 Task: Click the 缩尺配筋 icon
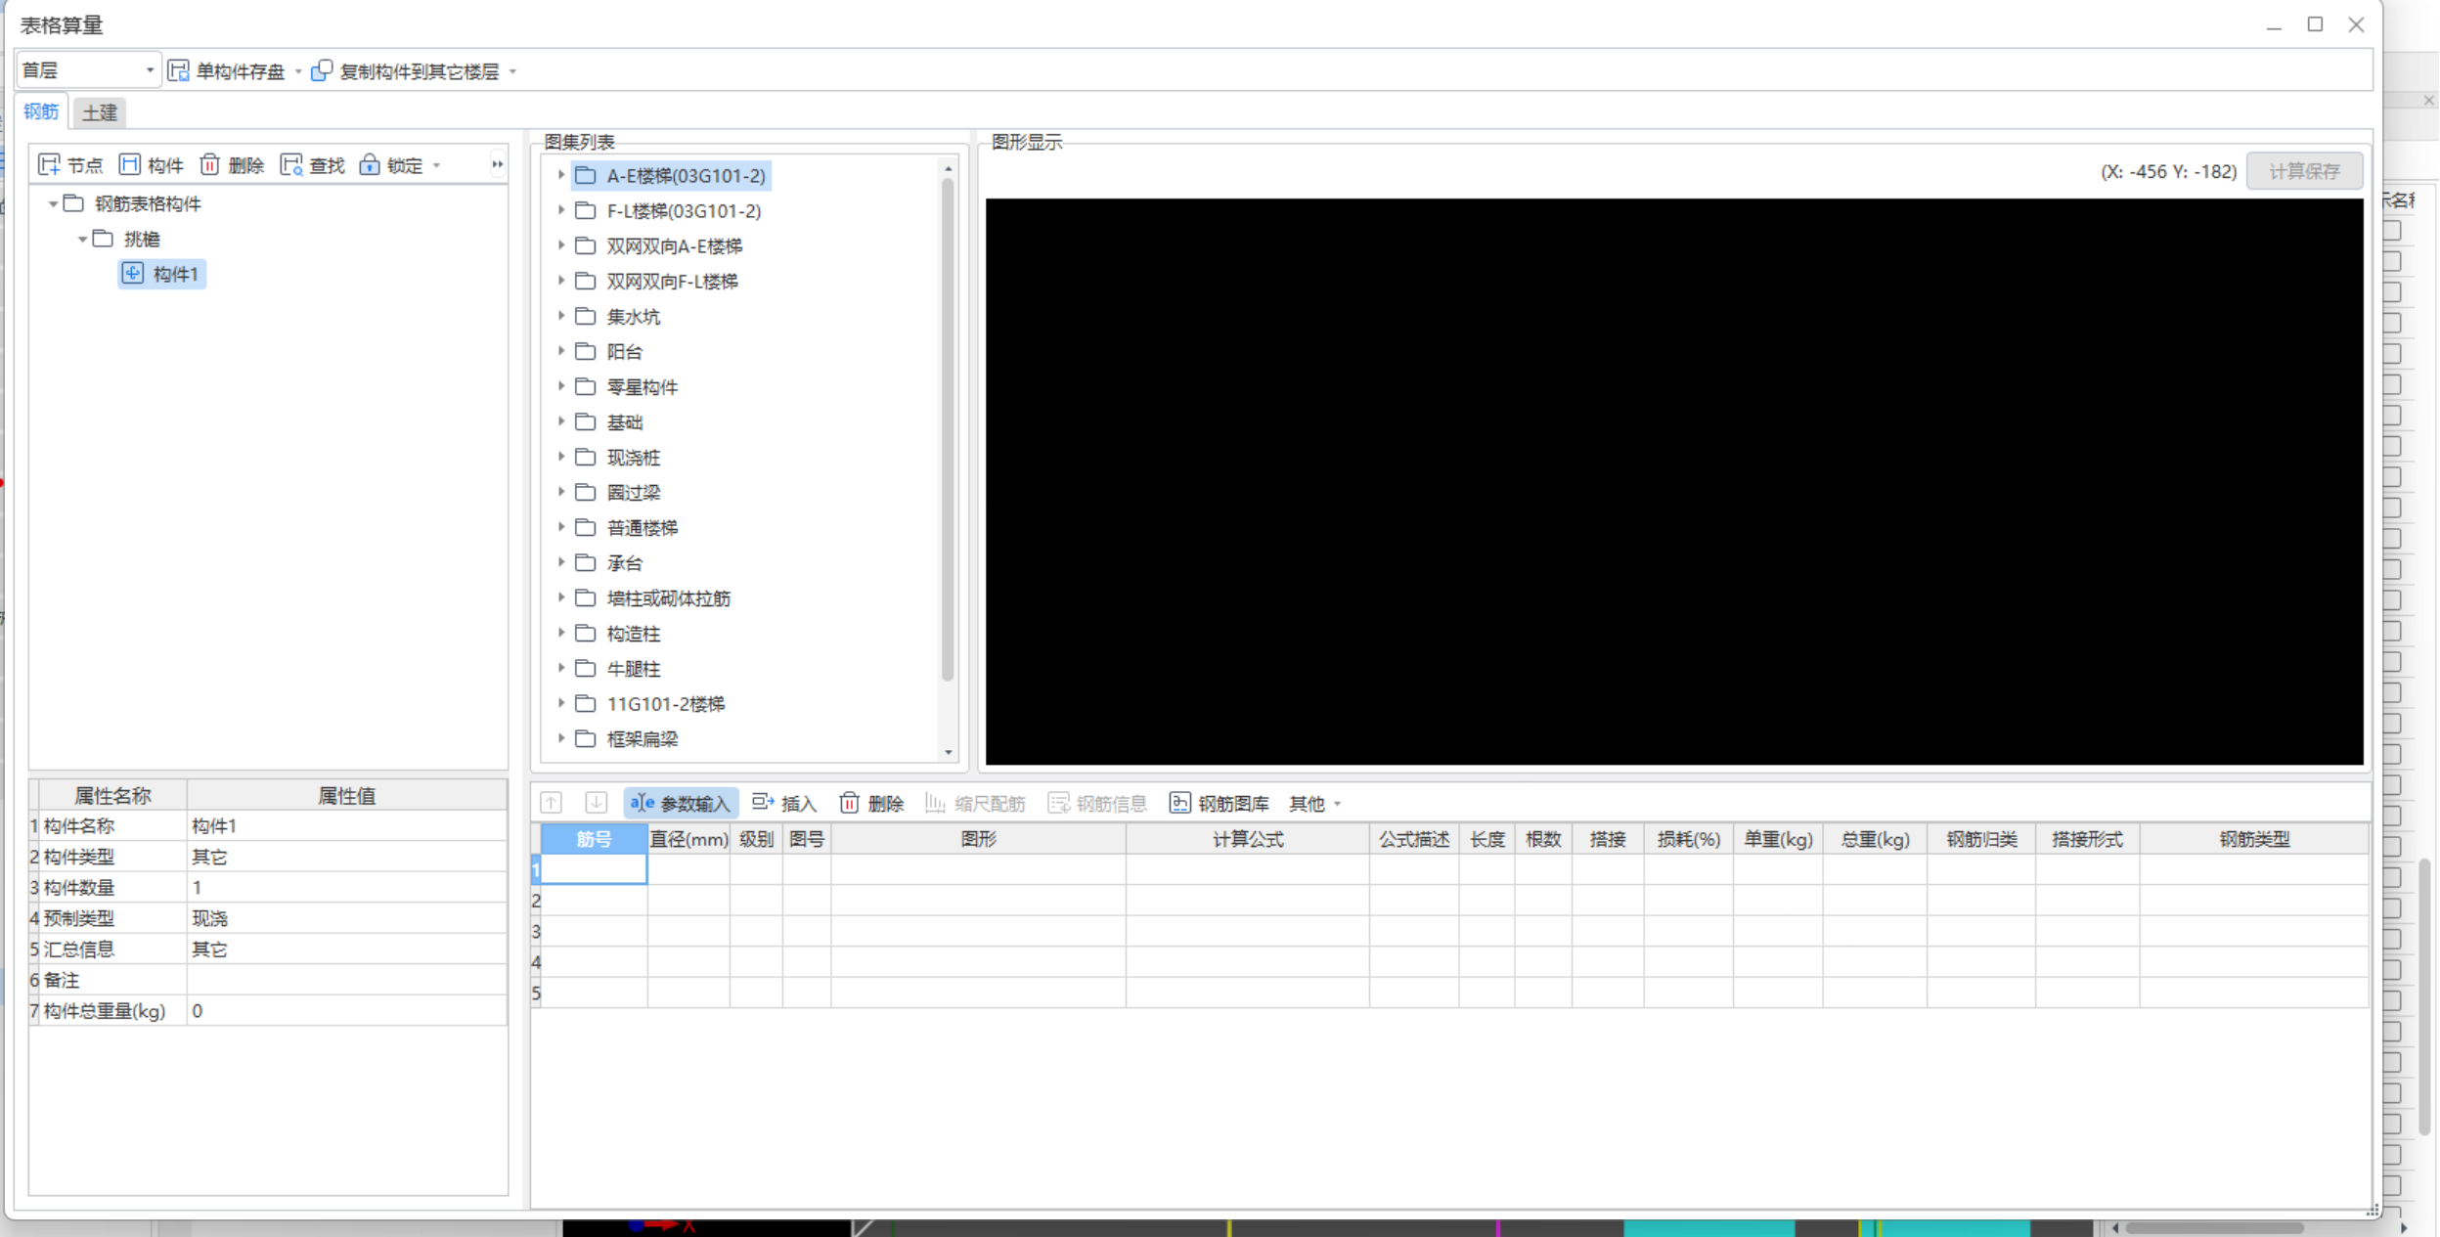click(935, 803)
